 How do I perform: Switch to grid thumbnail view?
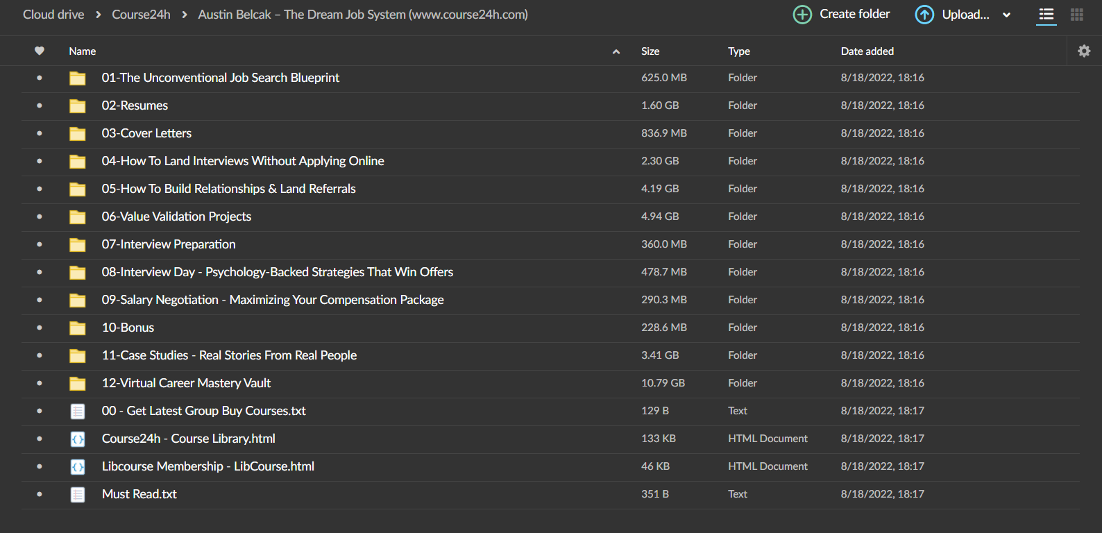tap(1077, 15)
